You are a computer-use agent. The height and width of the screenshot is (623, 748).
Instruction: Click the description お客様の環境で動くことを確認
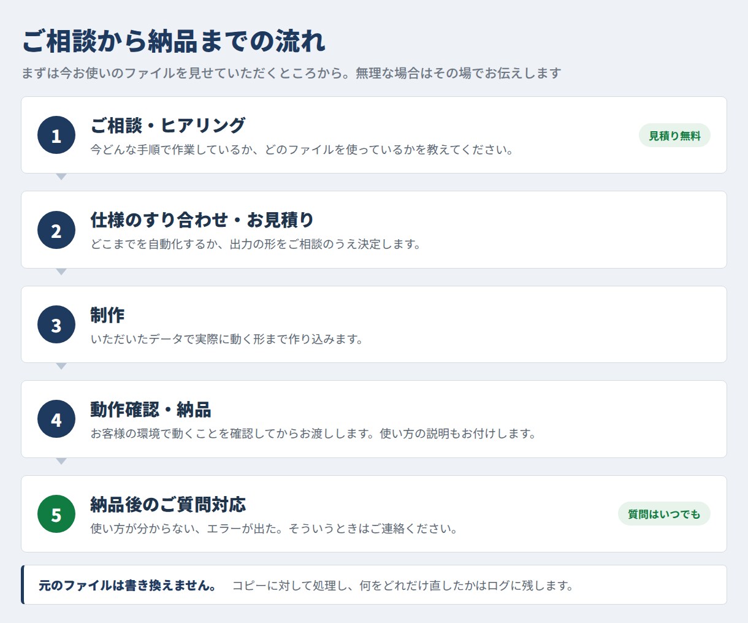coord(313,434)
